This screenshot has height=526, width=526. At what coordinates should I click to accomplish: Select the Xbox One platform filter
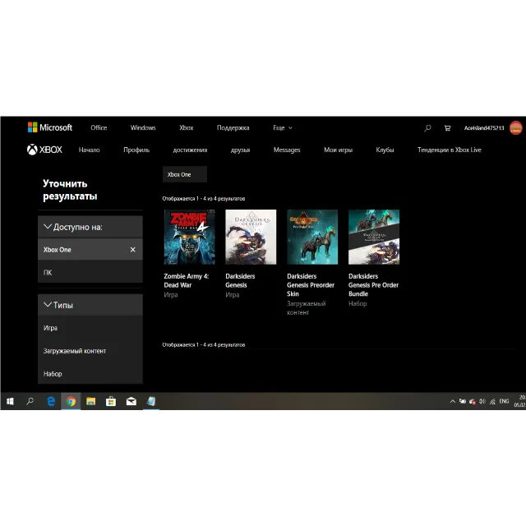coord(90,250)
